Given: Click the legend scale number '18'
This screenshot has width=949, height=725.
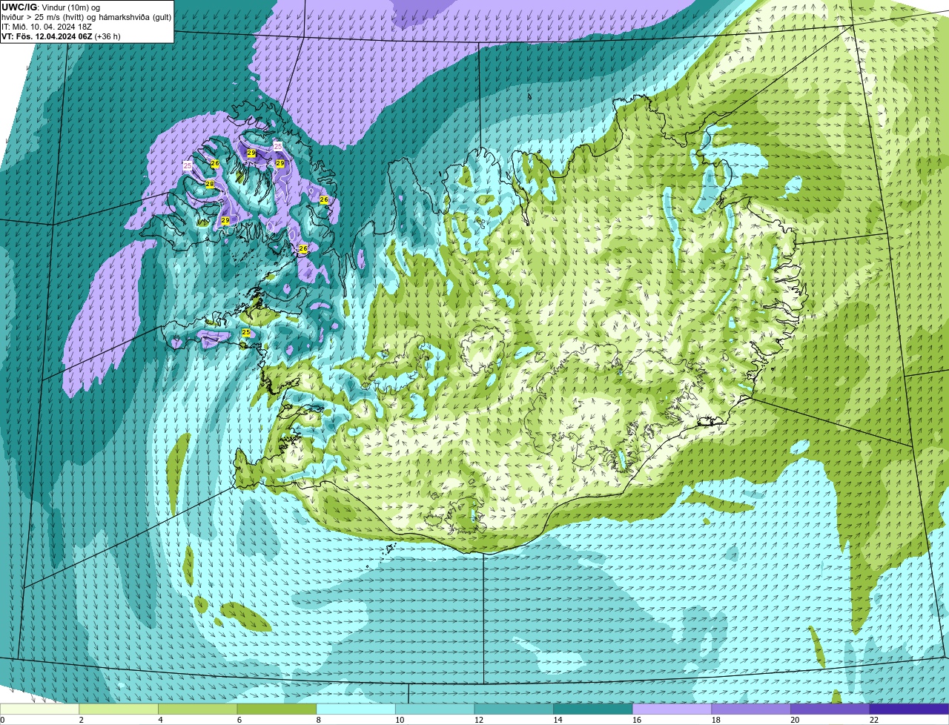Looking at the screenshot, I should tap(716, 720).
